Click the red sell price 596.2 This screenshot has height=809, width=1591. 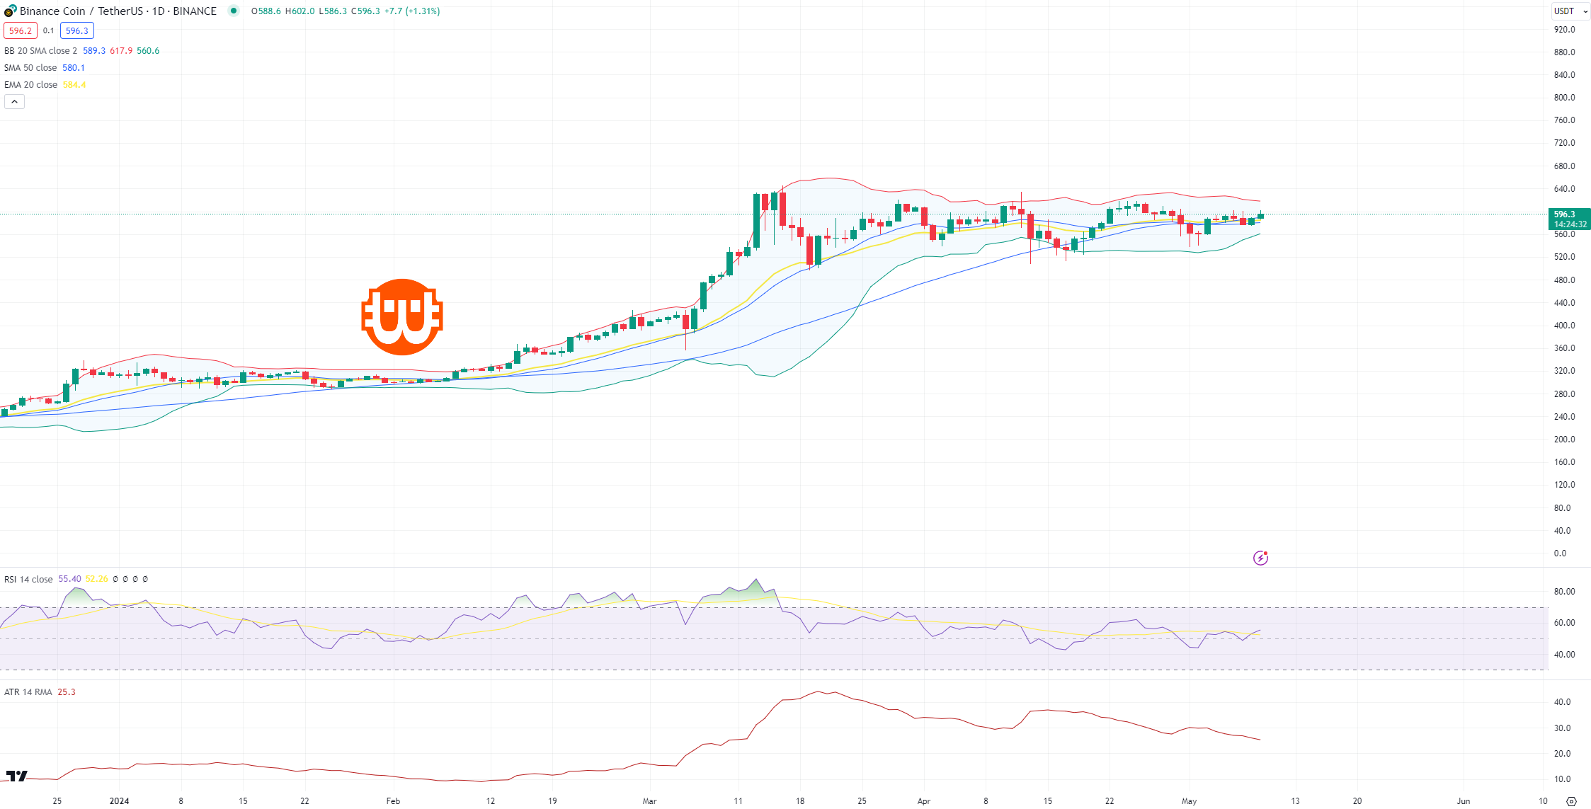click(x=21, y=30)
